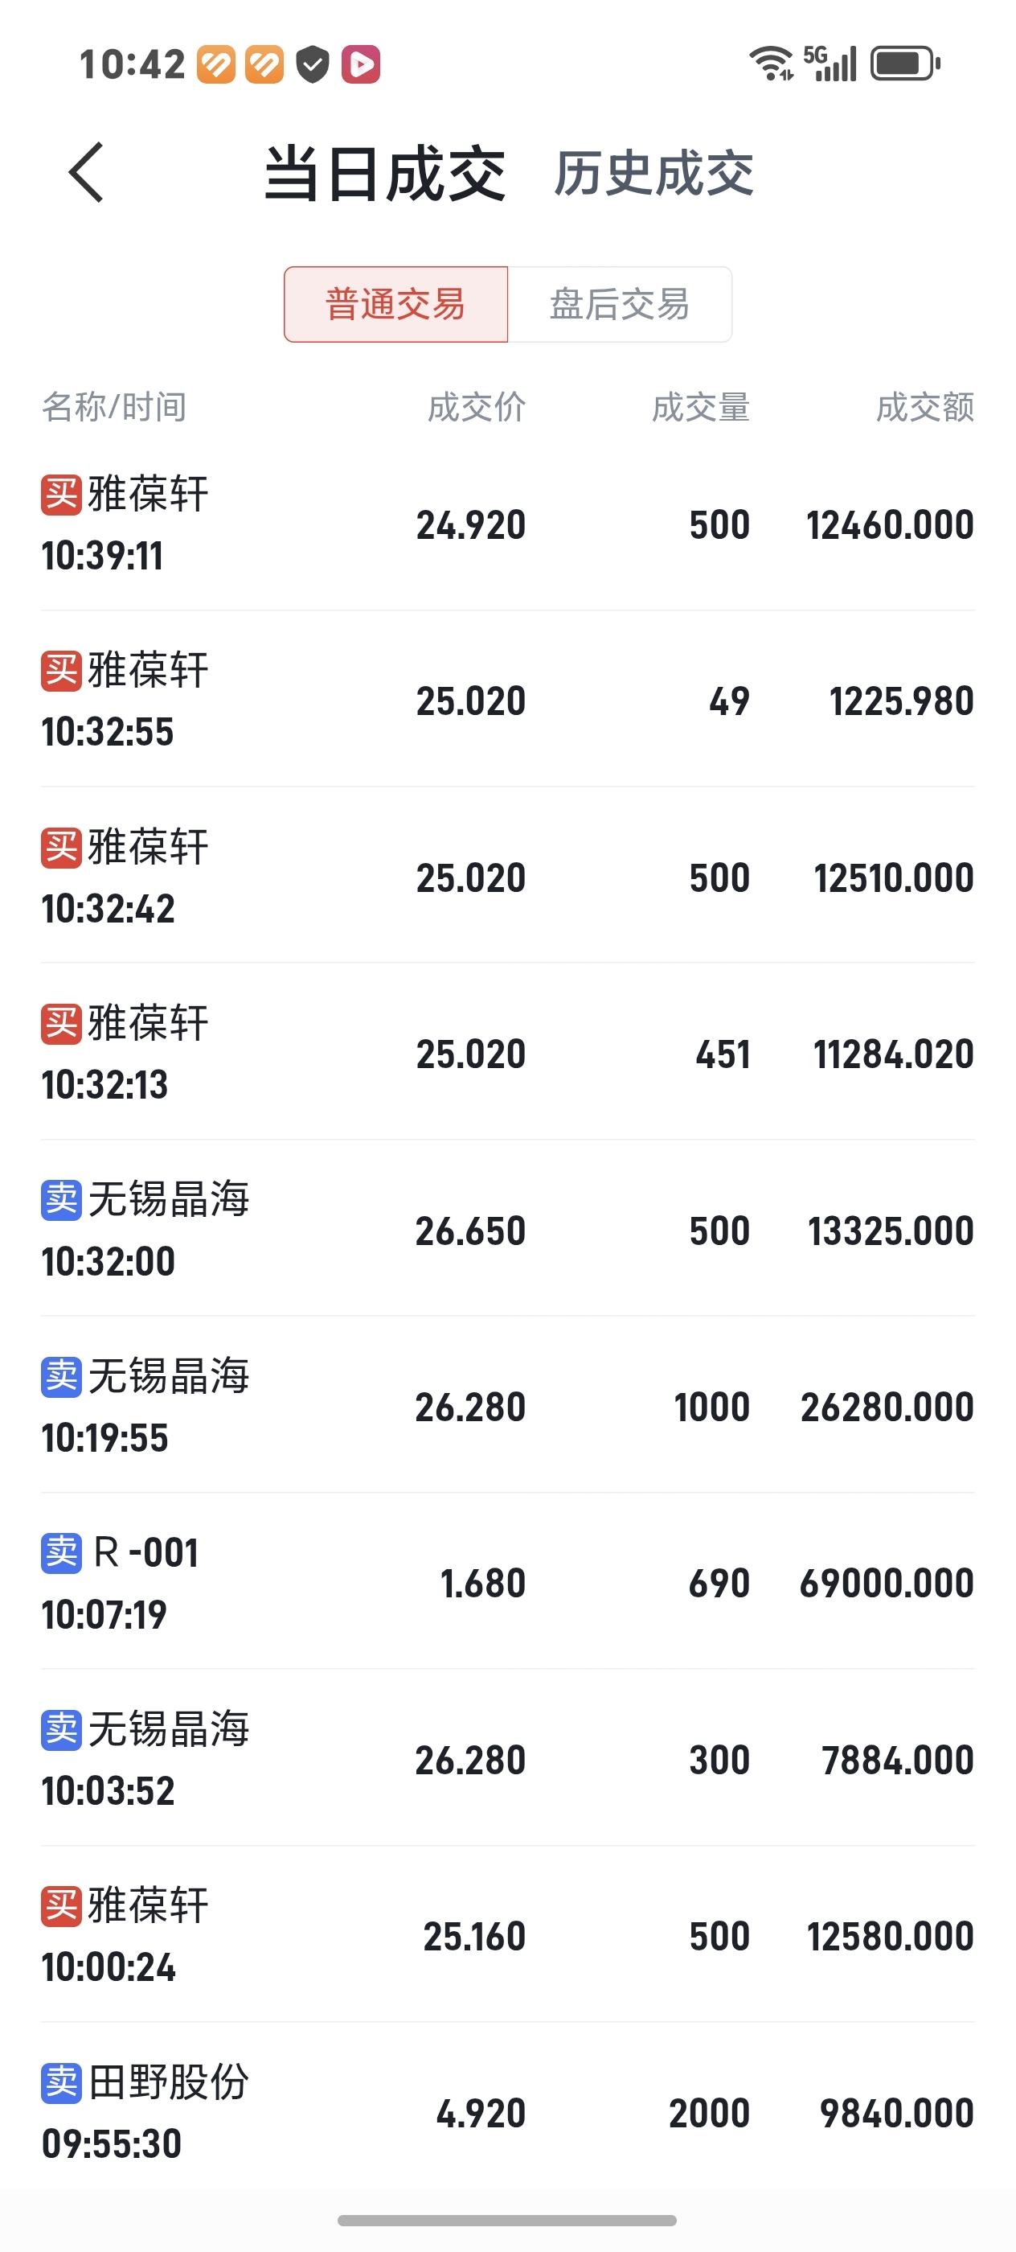Tap the shield icon in status bar
This screenshot has width=1016, height=2252.
312,64
